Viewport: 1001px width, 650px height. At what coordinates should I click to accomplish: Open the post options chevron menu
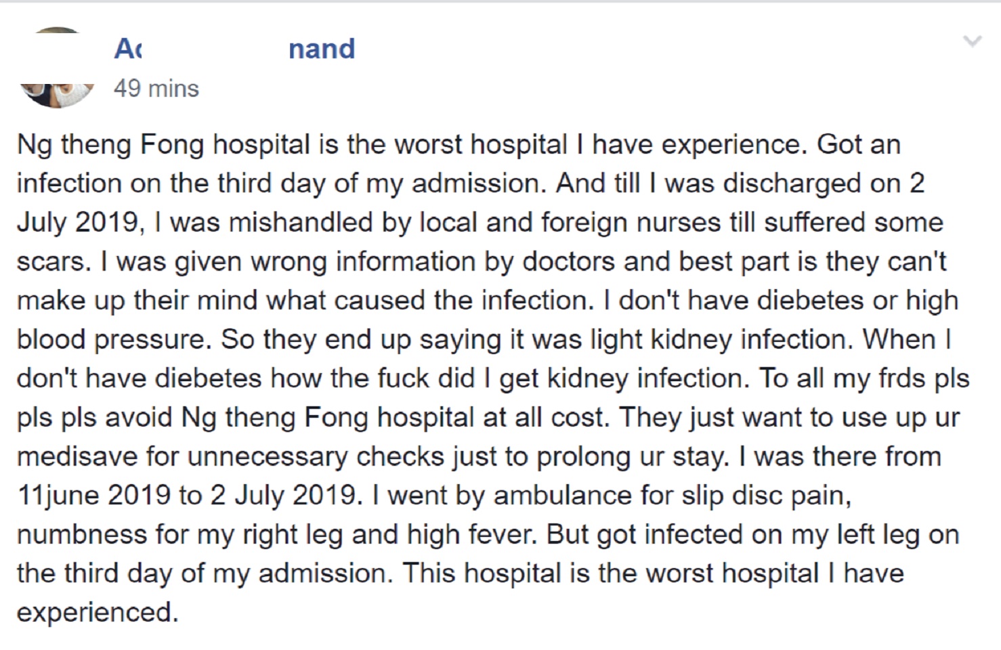[x=973, y=41]
